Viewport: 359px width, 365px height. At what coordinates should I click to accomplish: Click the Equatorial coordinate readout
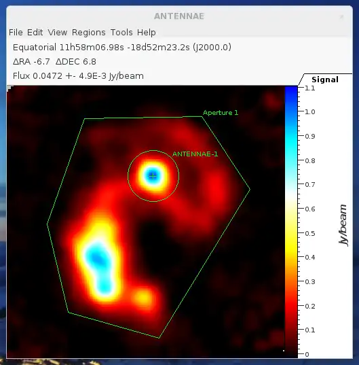coord(122,48)
